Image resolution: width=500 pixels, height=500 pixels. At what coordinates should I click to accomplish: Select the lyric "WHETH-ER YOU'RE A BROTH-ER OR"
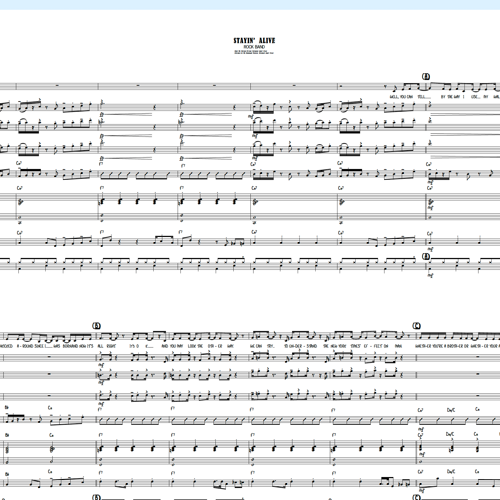442,346
